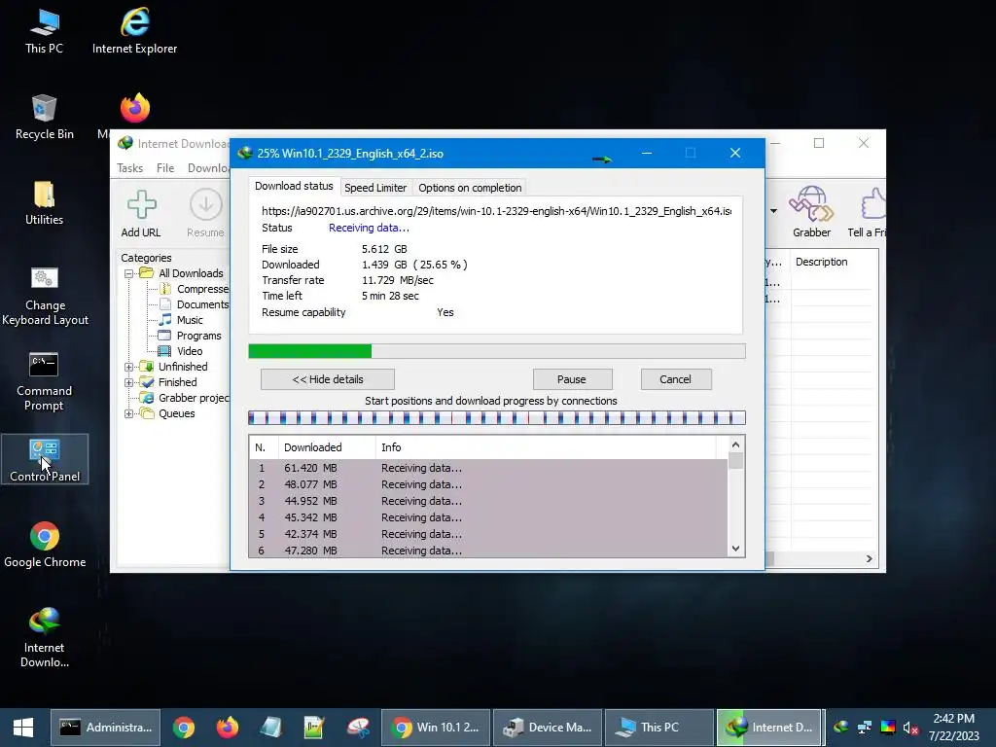Open Firefox from taskbar pinned icon
Viewport: 996px width, 747px height.
[227, 728]
